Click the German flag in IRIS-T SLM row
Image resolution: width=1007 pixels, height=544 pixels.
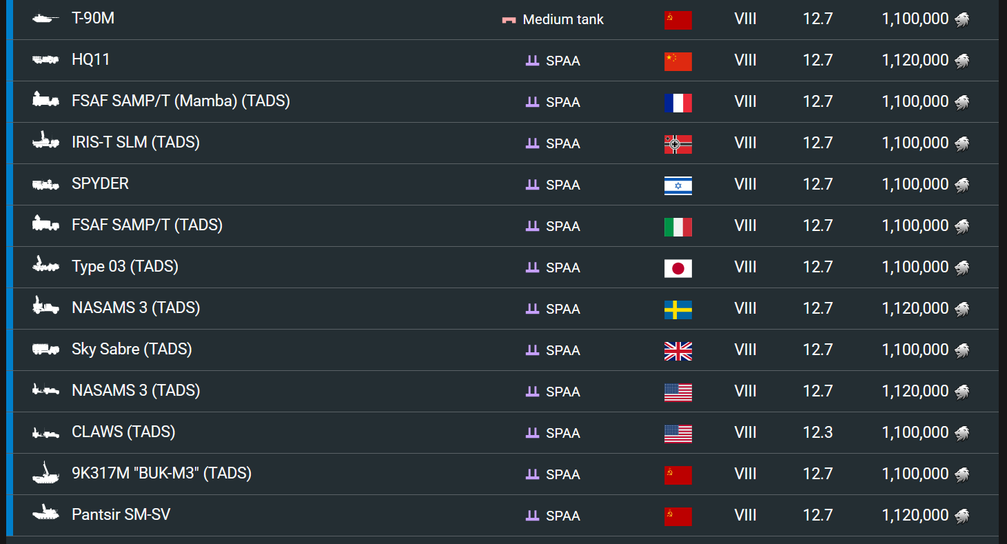[x=678, y=144]
